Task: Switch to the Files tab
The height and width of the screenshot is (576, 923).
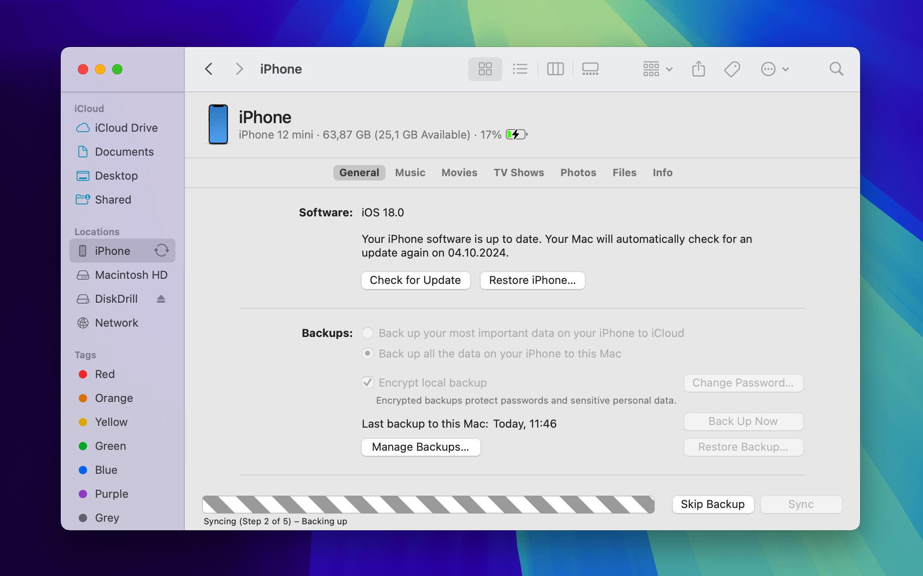Action: coord(624,172)
